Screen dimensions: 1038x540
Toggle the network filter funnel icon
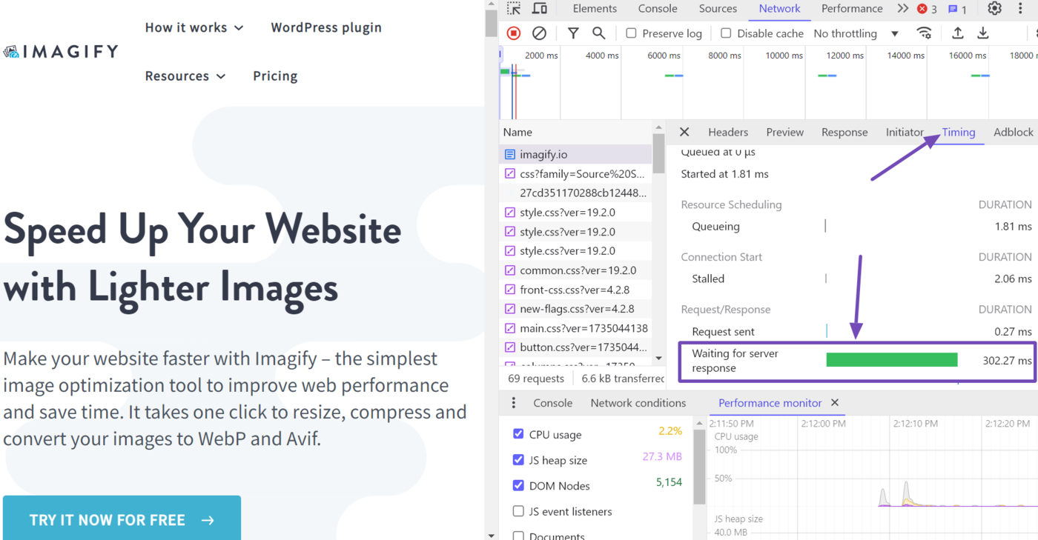pyautogui.click(x=573, y=33)
